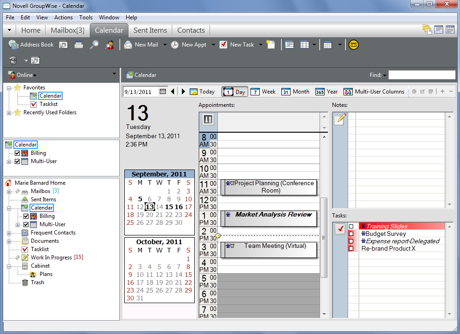Click the plus icon in calendar toolbar
Viewport: 460px width, 334px height.
point(443,91)
